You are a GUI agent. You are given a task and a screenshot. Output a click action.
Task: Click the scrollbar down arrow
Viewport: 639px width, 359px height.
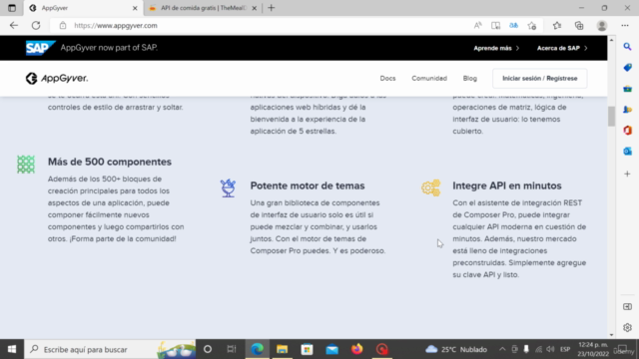[611, 335]
